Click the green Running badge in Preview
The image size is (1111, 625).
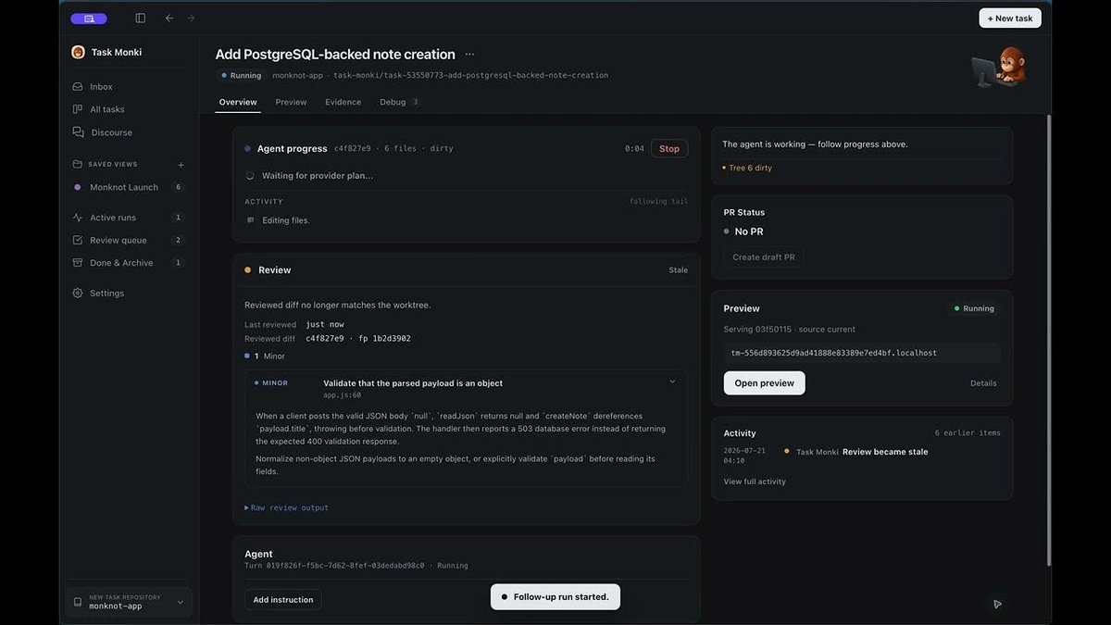tap(974, 308)
